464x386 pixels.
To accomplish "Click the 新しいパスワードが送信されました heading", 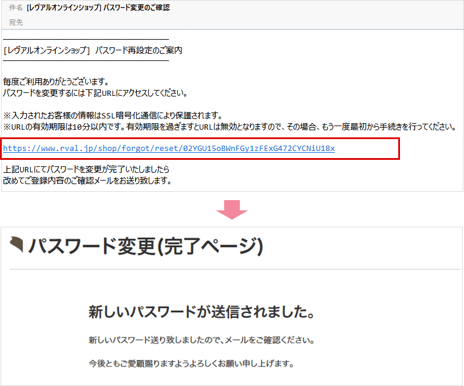I will [x=201, y=312].
